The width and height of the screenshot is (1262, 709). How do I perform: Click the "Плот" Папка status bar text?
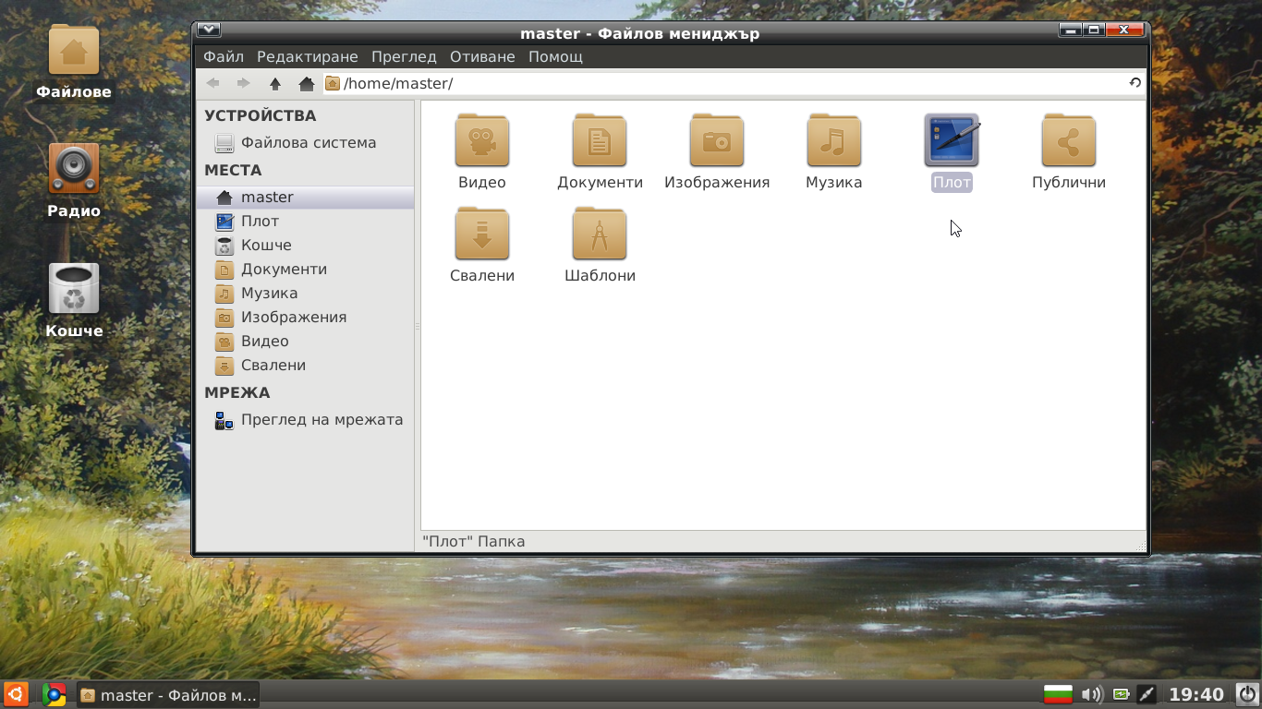click(x=473, y=542)
